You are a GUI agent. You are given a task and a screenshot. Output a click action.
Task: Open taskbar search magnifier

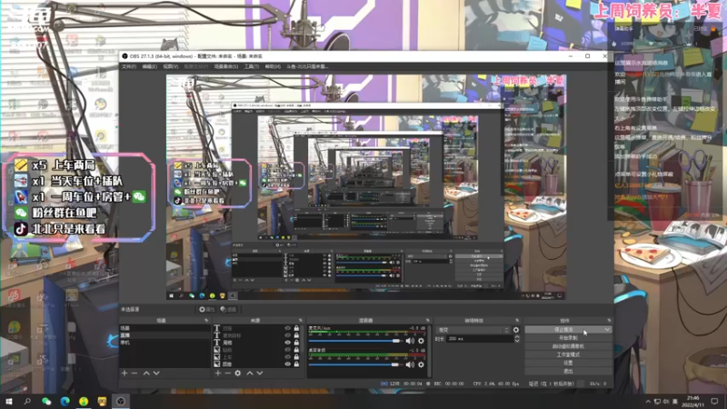[x=27, y=401]
